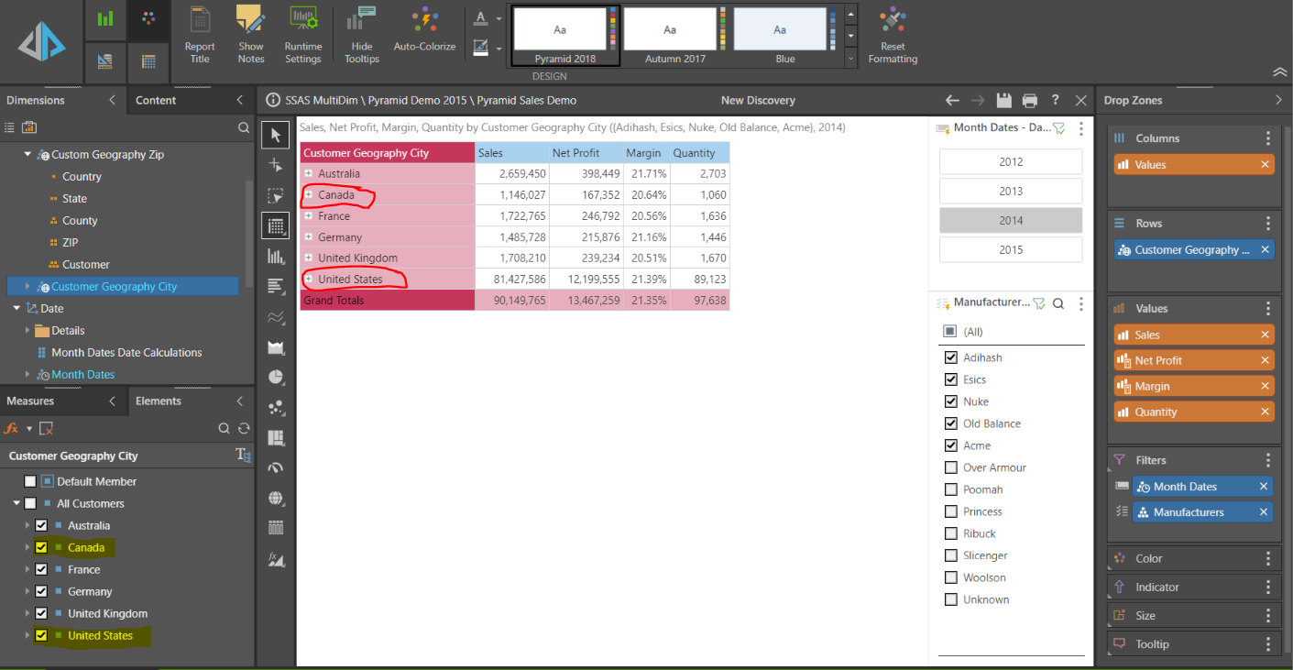Choose the map globe visualization
The height and width of the screenshot is (670, 1293).
click(x=275, y=498)
